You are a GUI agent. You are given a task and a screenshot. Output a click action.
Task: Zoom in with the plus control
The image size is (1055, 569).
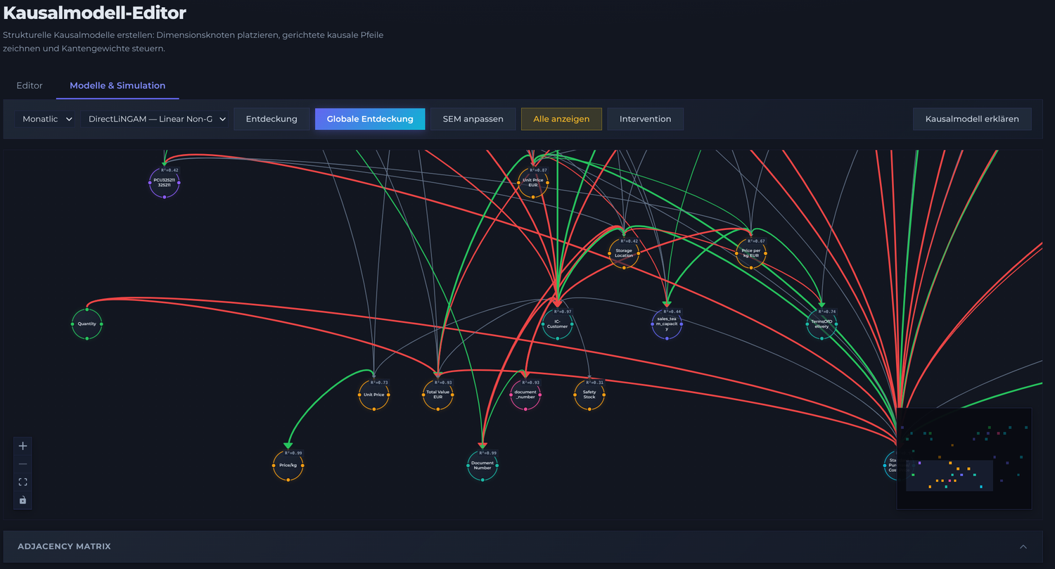tap(23, 446)
